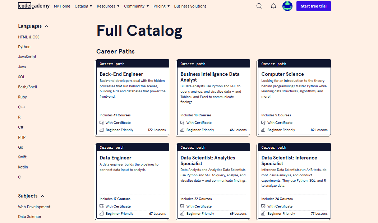Select C at end of Languages list
378x223 pixels.
pos(19,177)
